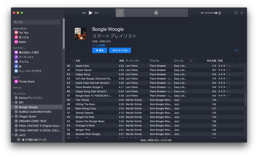The height and width of the screenshot is (157, 258).
Task: Collapse the JAZZ playlist folder
Action: click(13, 135)
